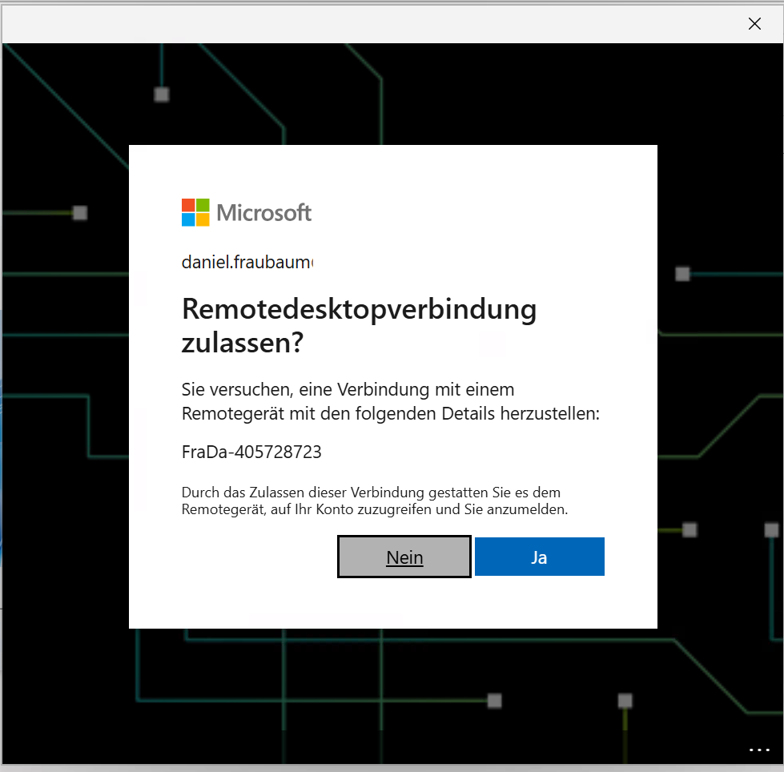Screen dimensions: 784x772
Task: Select the daniel.fraubaum account name
Action: (x=247, y=262)
